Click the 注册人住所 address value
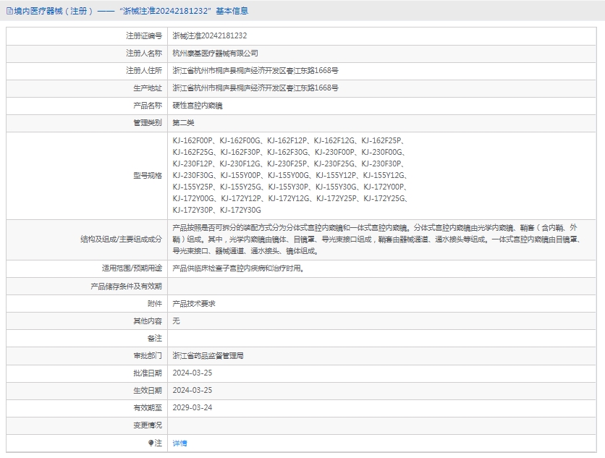Image resolution: width=605 pixels, height=458 pixels. click(255, 70)
